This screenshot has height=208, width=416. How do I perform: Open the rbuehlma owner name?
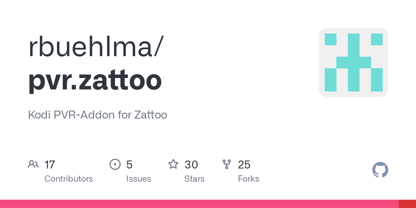click(x=91, y=47)
